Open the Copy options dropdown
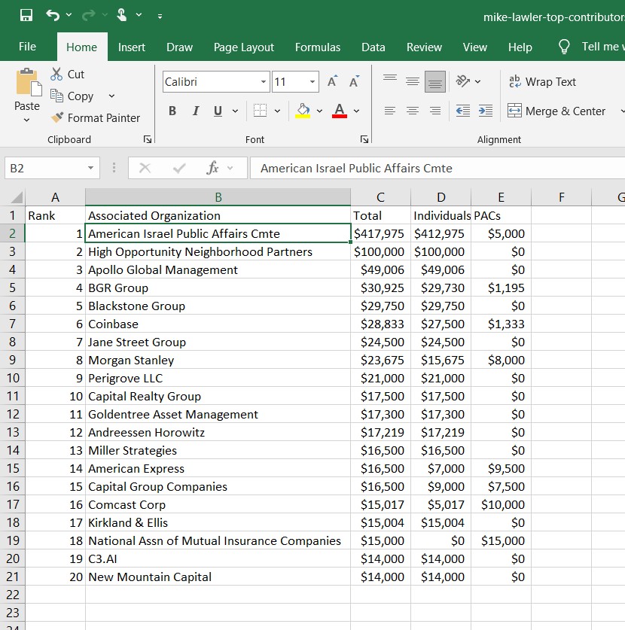The image size is (625, 630). click(111, 96)
